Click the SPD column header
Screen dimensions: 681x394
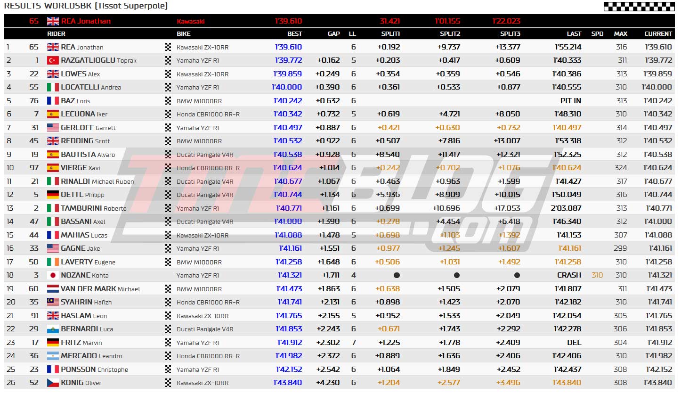[597, 34]
